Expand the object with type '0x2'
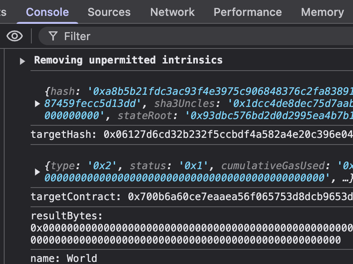Image resolution: width=353 pixels, height=264 pixels. coord(37,172)
